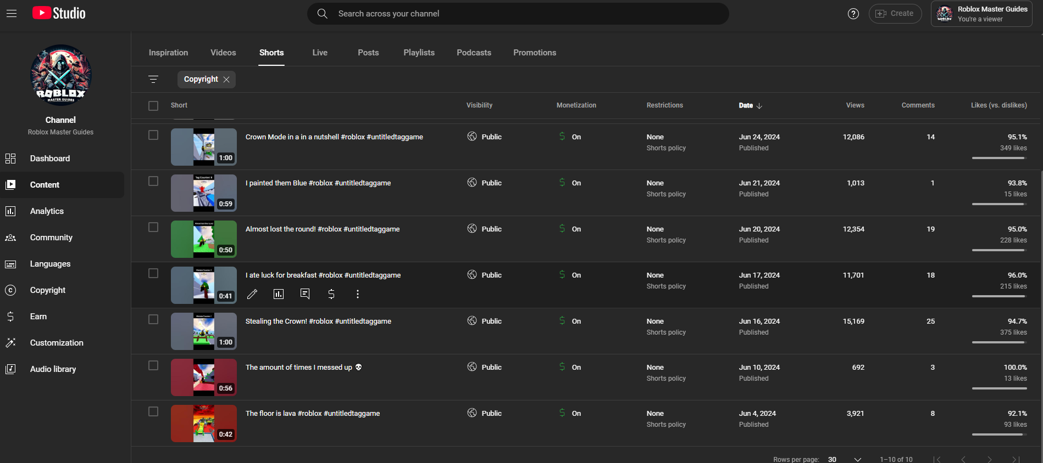Click the Date sort arrow

pos(759,106)
